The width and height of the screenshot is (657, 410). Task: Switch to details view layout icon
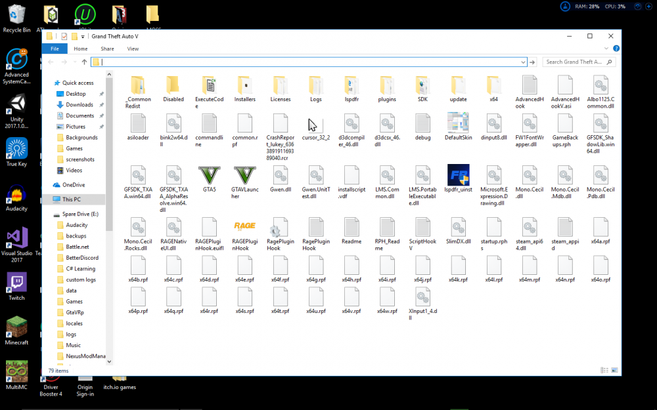click(x=604, y=370)
